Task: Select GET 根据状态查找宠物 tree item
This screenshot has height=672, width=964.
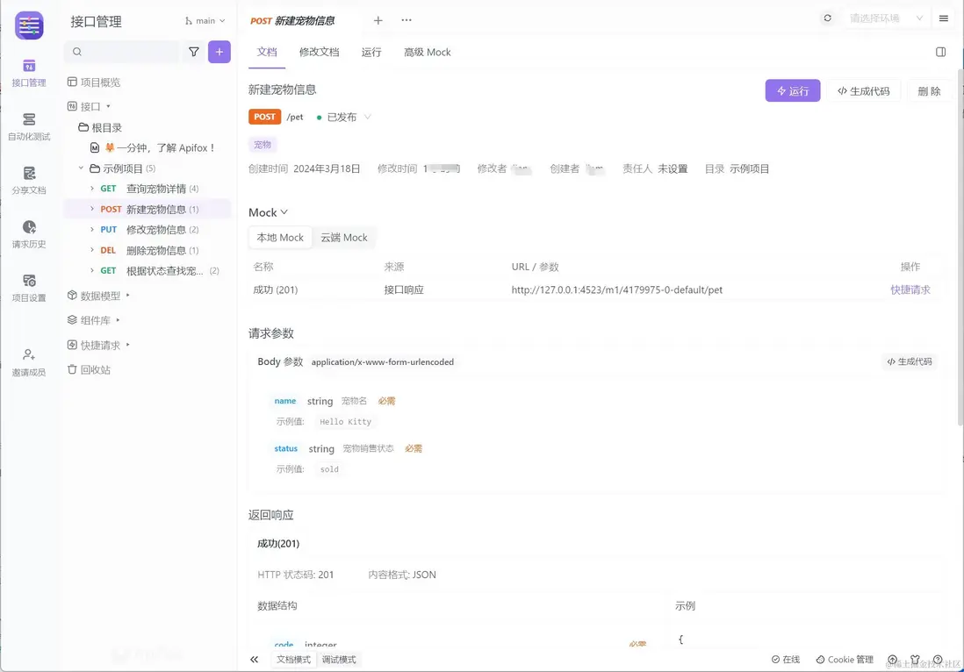Action: pyautogui.click(x=148, y=271)
